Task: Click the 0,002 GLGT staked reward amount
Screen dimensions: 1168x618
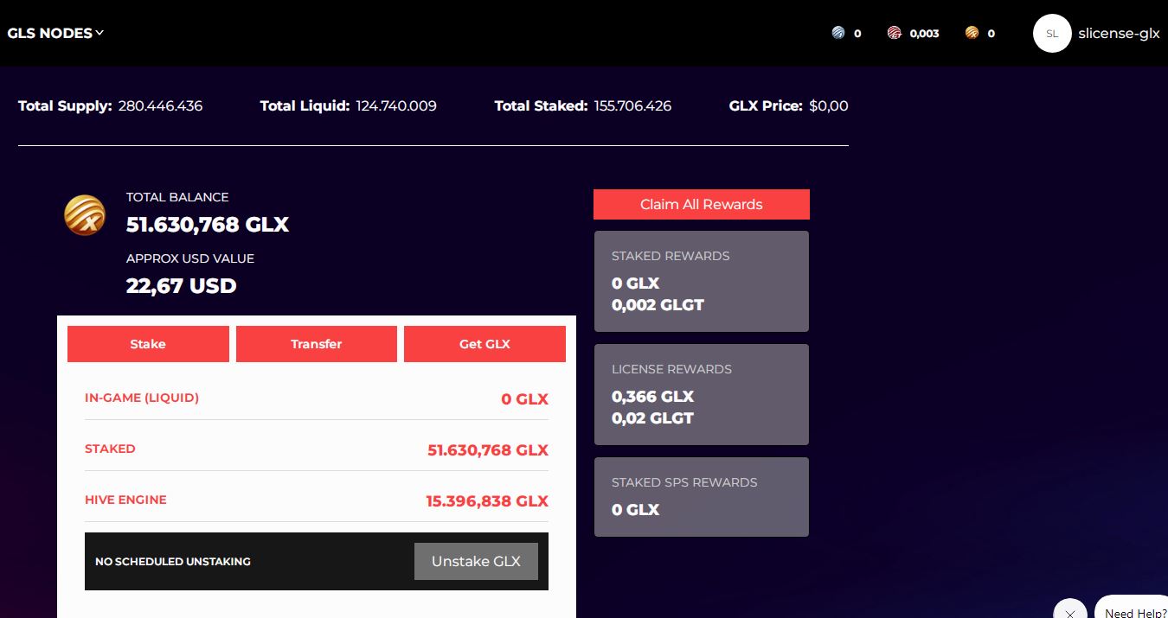Action: click(x=658, y=305)
